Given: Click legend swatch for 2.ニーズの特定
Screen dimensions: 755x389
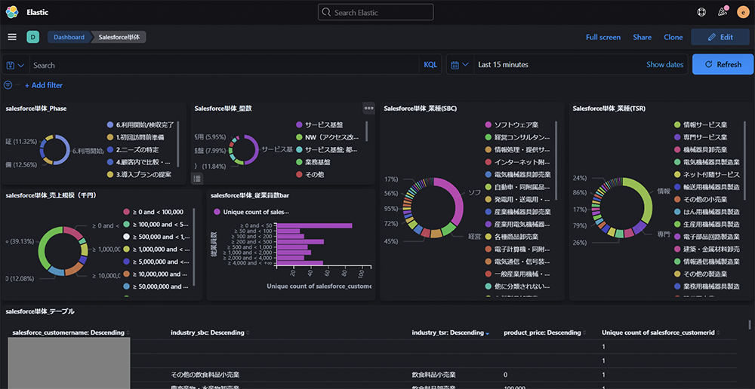Looking at the screenshot, I should click(110, 149).
